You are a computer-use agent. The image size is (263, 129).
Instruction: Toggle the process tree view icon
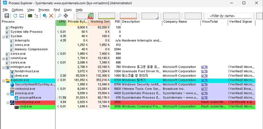pos(36,16)
